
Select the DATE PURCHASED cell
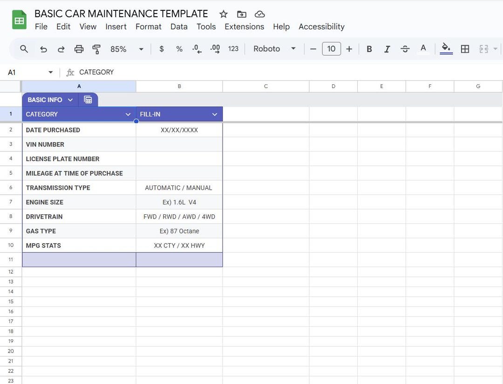pyautogui.click(x=79, y=130)
